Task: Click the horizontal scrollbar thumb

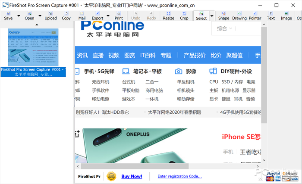Action: (135, 166)
